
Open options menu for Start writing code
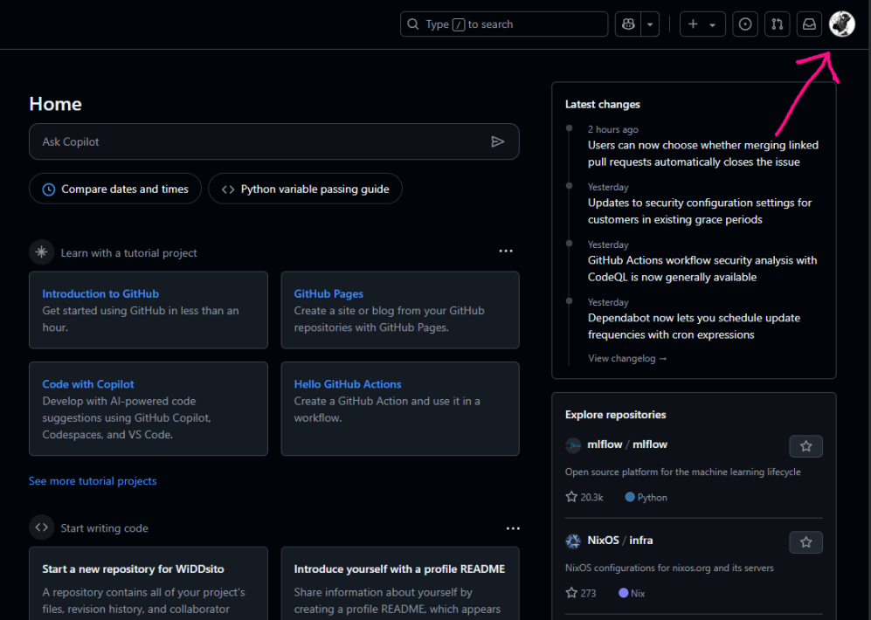click(513, 528)
